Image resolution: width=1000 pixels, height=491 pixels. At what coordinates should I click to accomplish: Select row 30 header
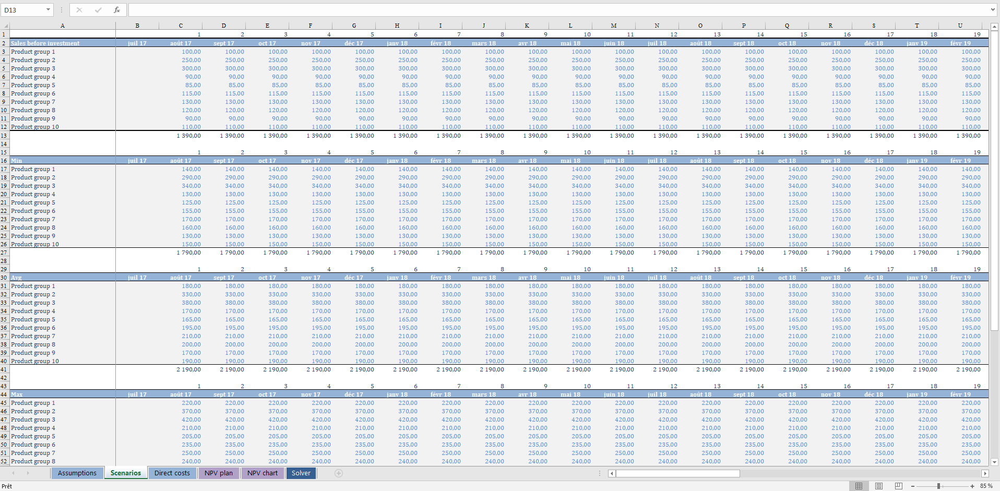[4, 278]
